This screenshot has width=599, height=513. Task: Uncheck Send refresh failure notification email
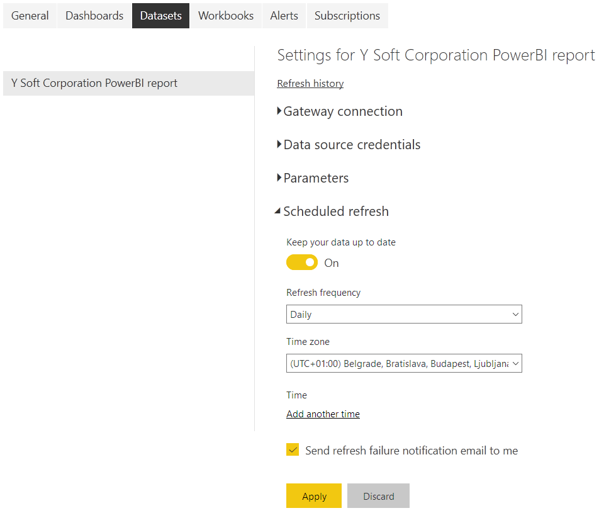(293, 450)
